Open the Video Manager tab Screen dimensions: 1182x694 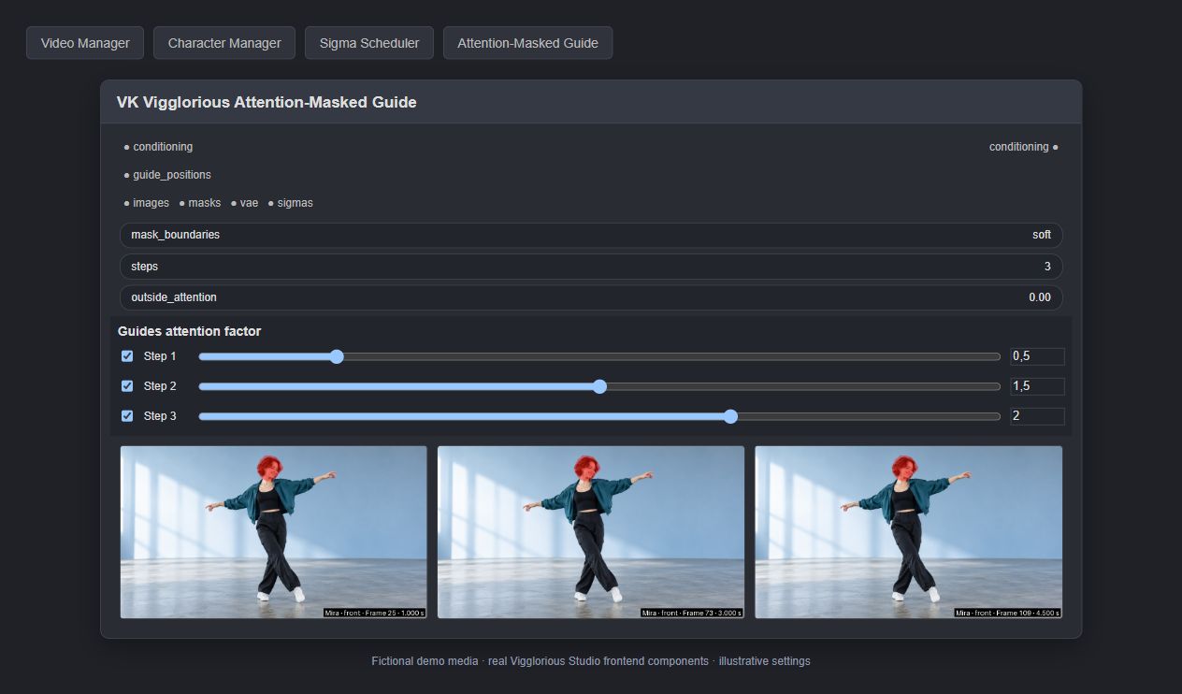coord(85,43)
